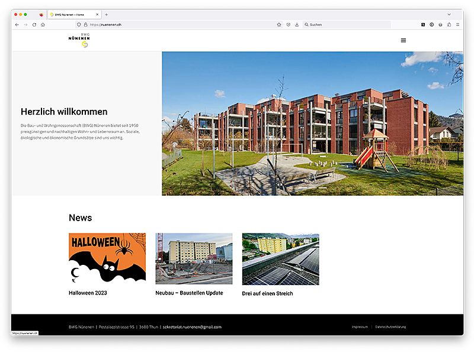Click the browser back arrow

pos(17,25)
